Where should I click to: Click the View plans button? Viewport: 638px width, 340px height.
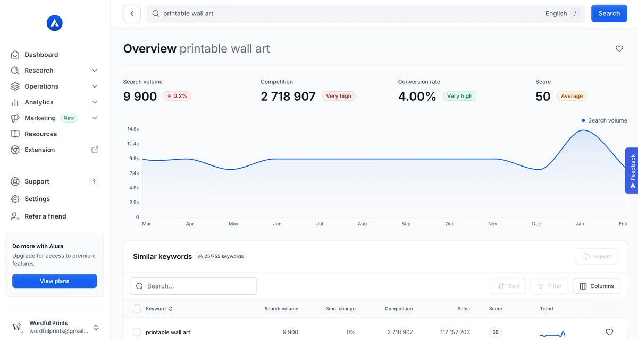pyautogui.click(x=55, y=281)
